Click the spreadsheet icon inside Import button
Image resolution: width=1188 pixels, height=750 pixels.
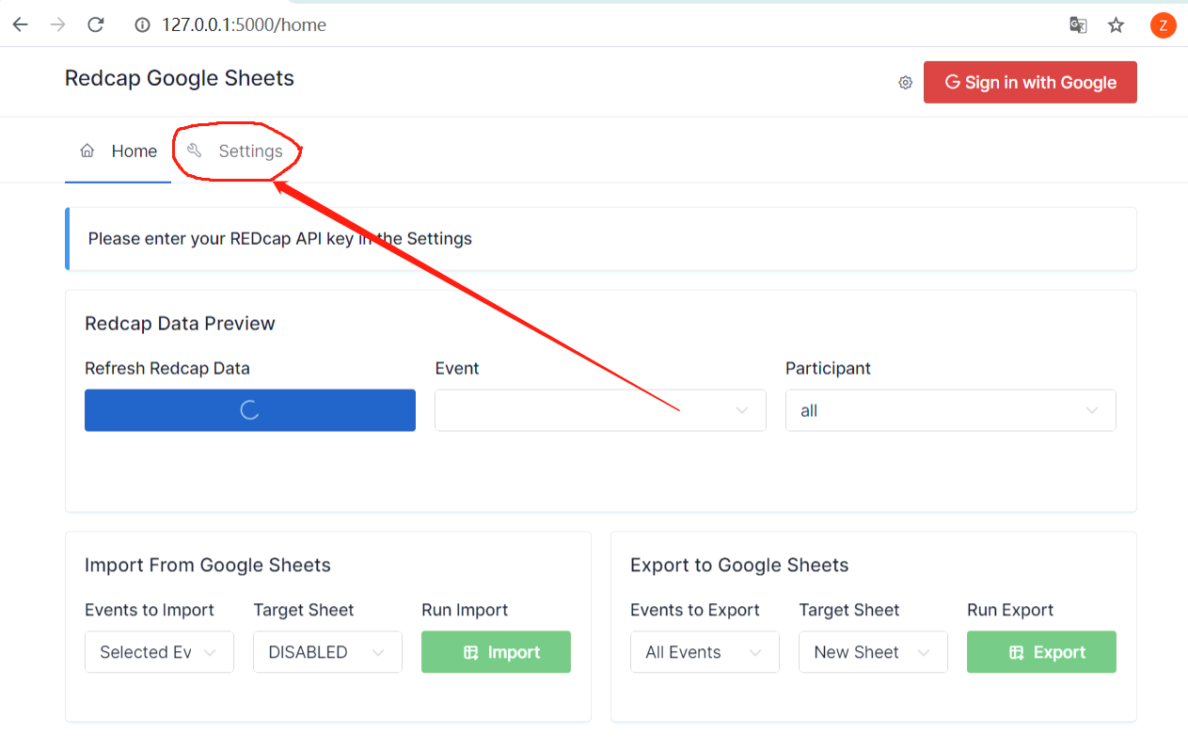pyautogui.click(x=469, y=651)
